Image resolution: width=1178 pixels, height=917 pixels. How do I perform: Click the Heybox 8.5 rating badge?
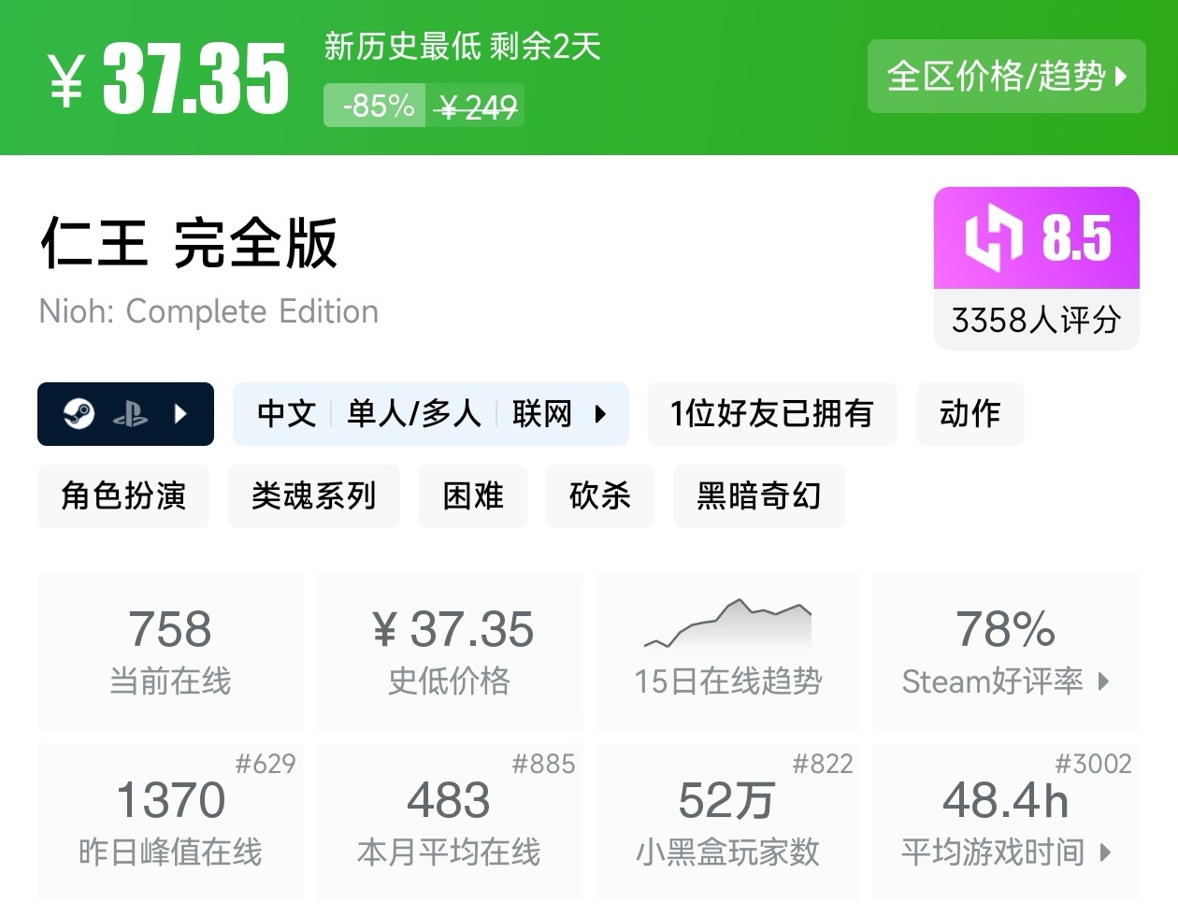pos(1037,238)
